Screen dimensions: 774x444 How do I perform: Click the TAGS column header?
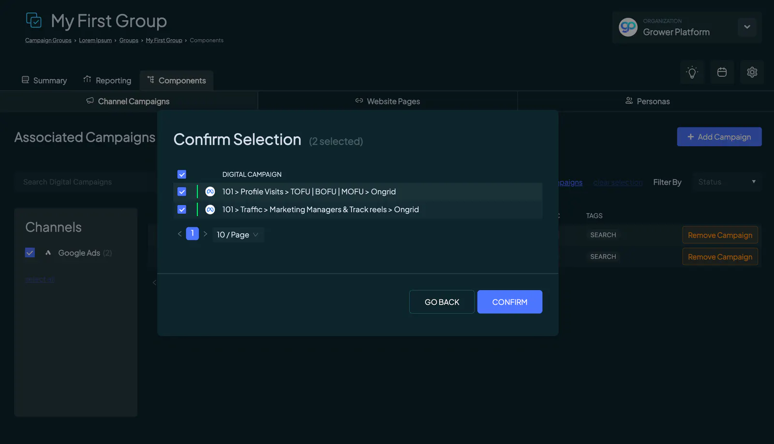[595, 216]
